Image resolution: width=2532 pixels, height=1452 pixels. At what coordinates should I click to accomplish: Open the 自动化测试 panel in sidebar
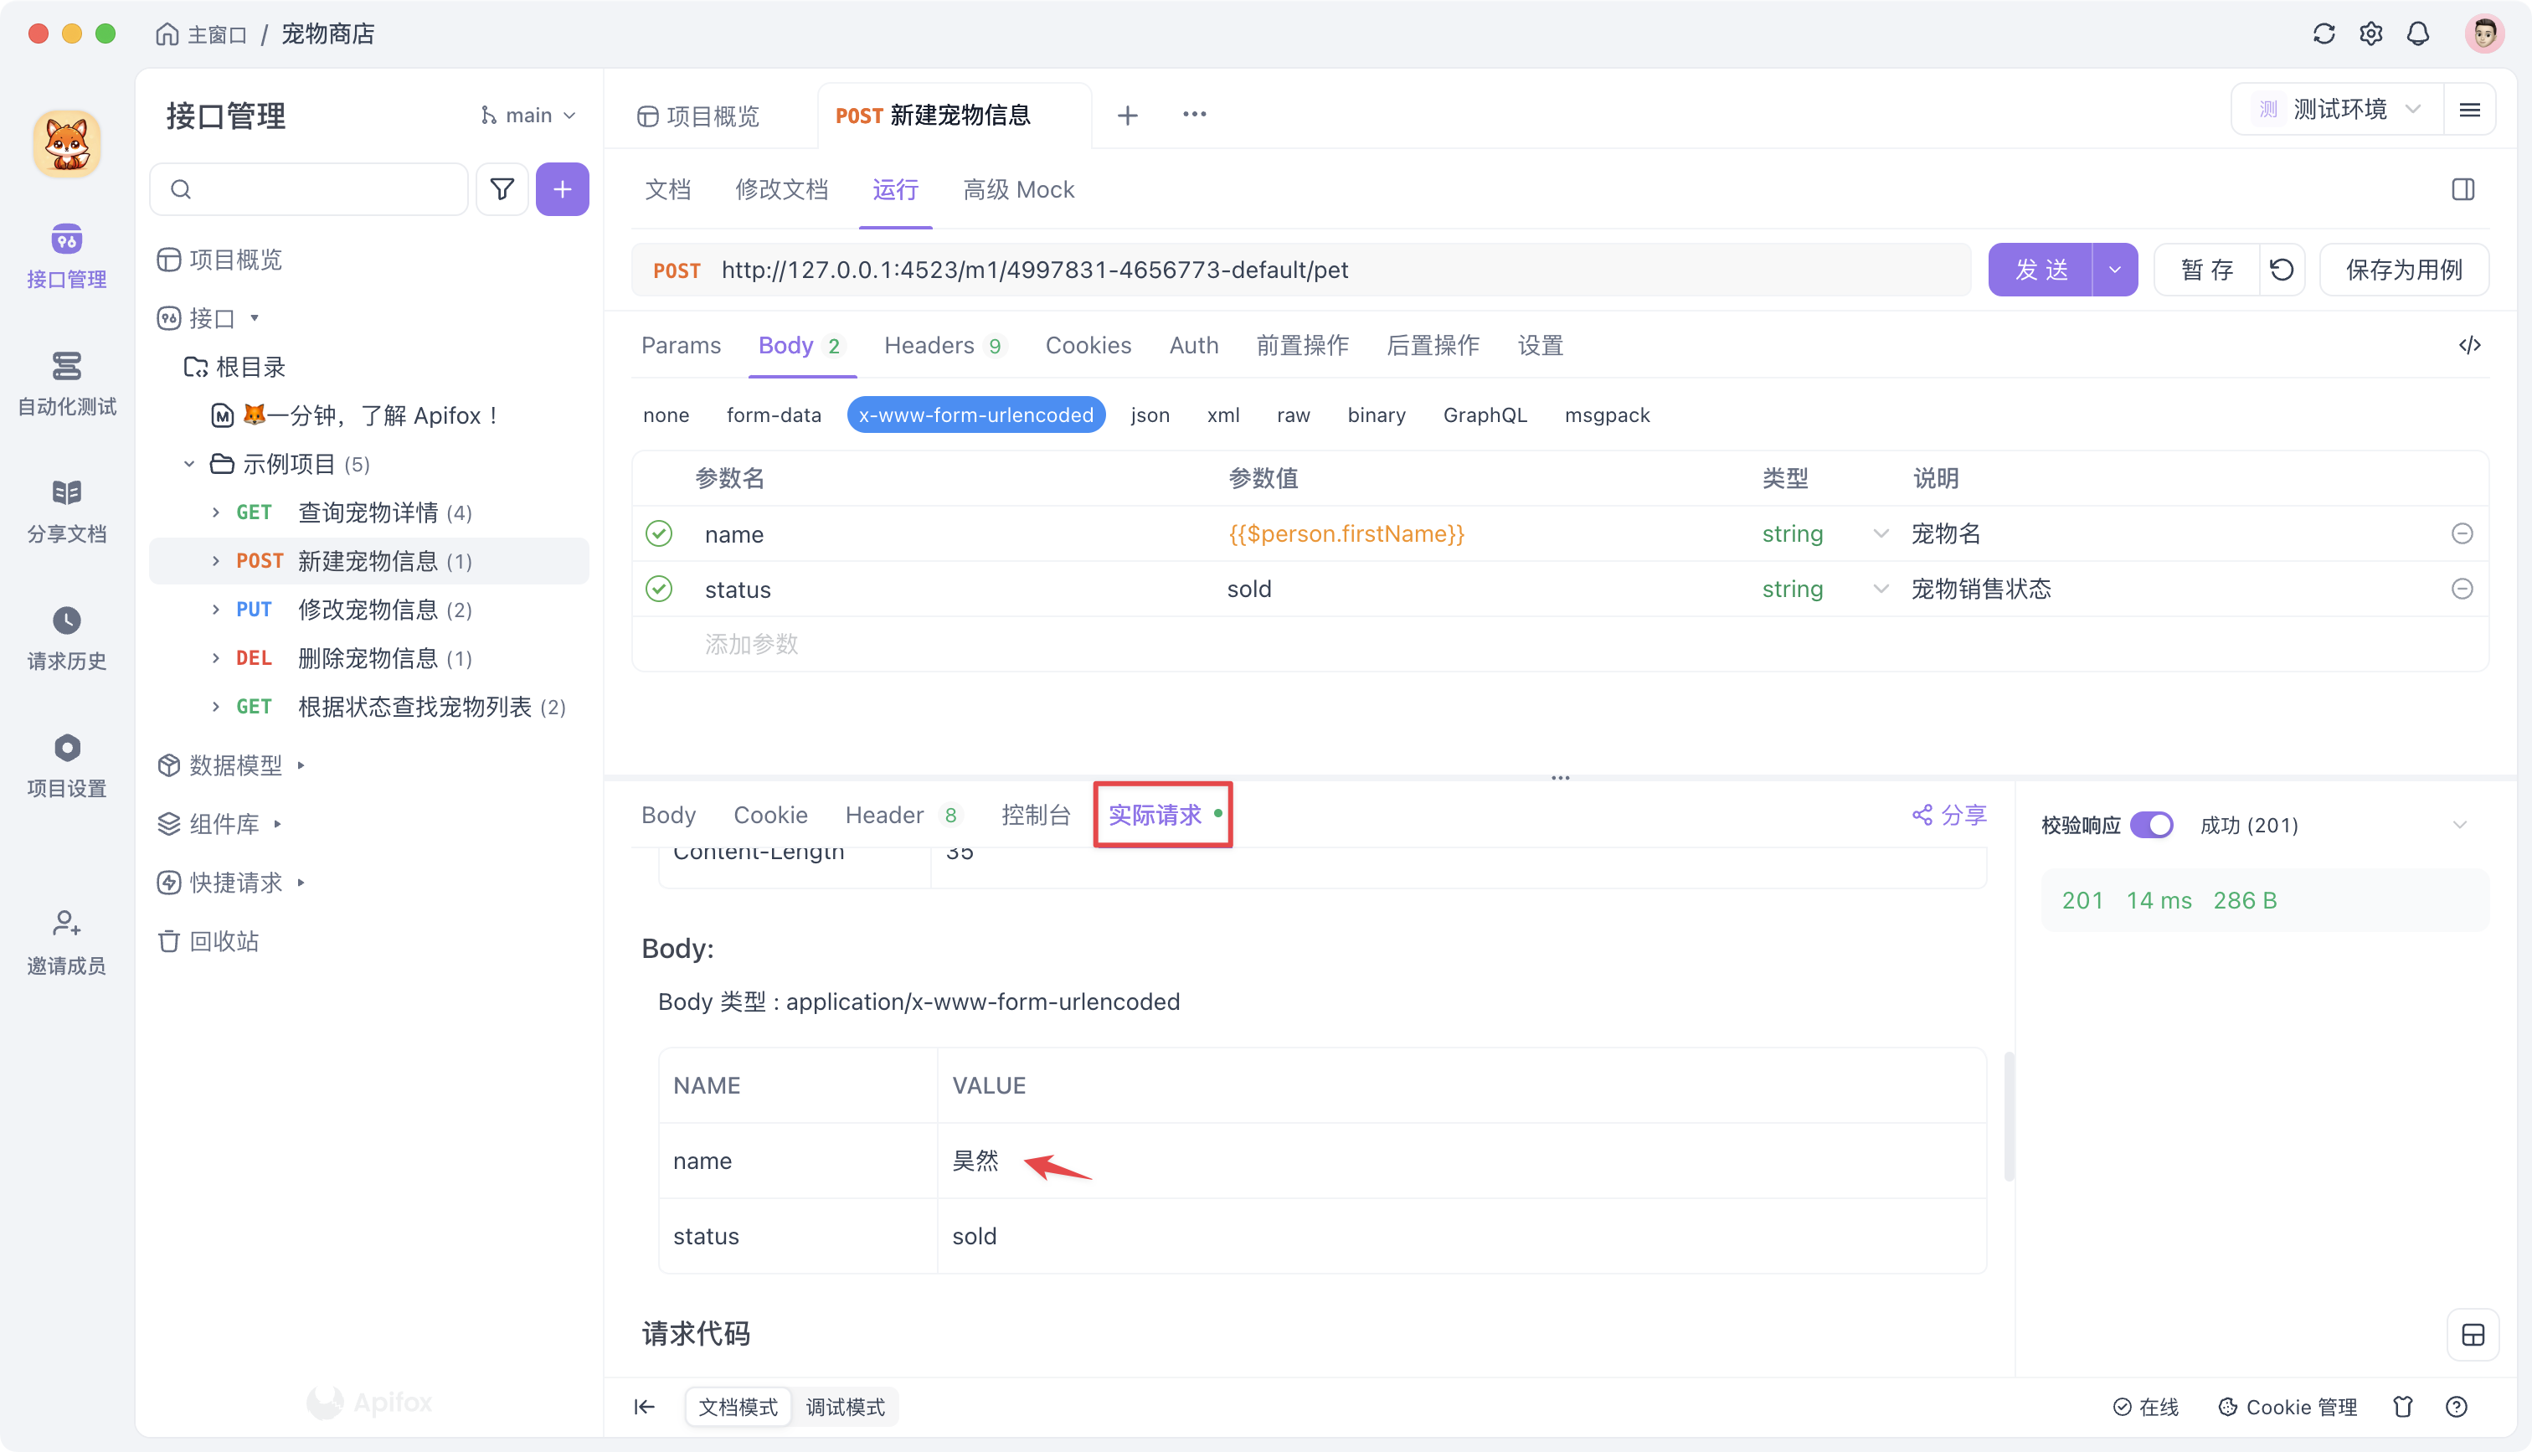pos(66,384)
